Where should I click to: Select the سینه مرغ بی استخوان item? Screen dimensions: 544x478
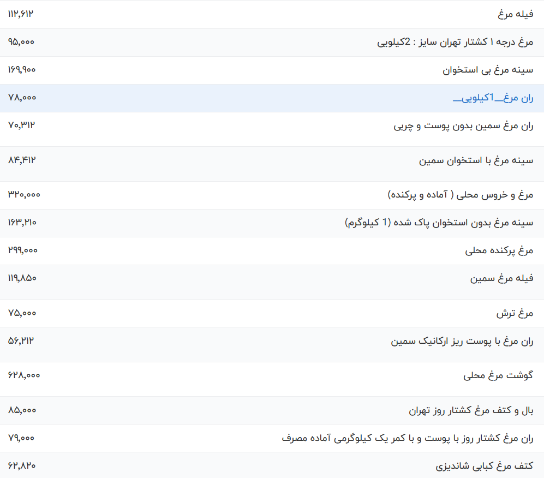point(487,70)
